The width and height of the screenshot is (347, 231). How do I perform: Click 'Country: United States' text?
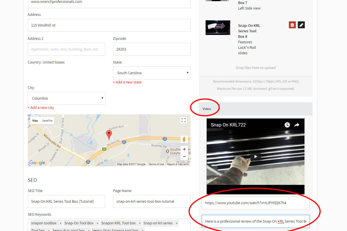[x=46, y=62]
